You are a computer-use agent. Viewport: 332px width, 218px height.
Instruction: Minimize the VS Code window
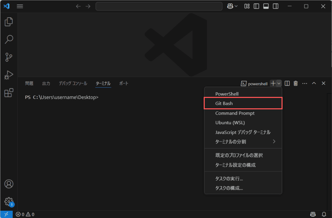[290, 6]
